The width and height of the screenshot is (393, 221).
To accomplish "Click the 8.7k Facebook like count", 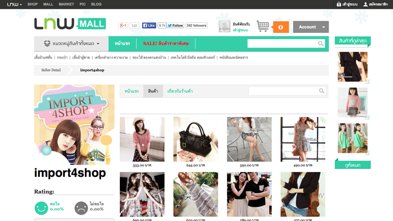I will (x=162, y=26).
